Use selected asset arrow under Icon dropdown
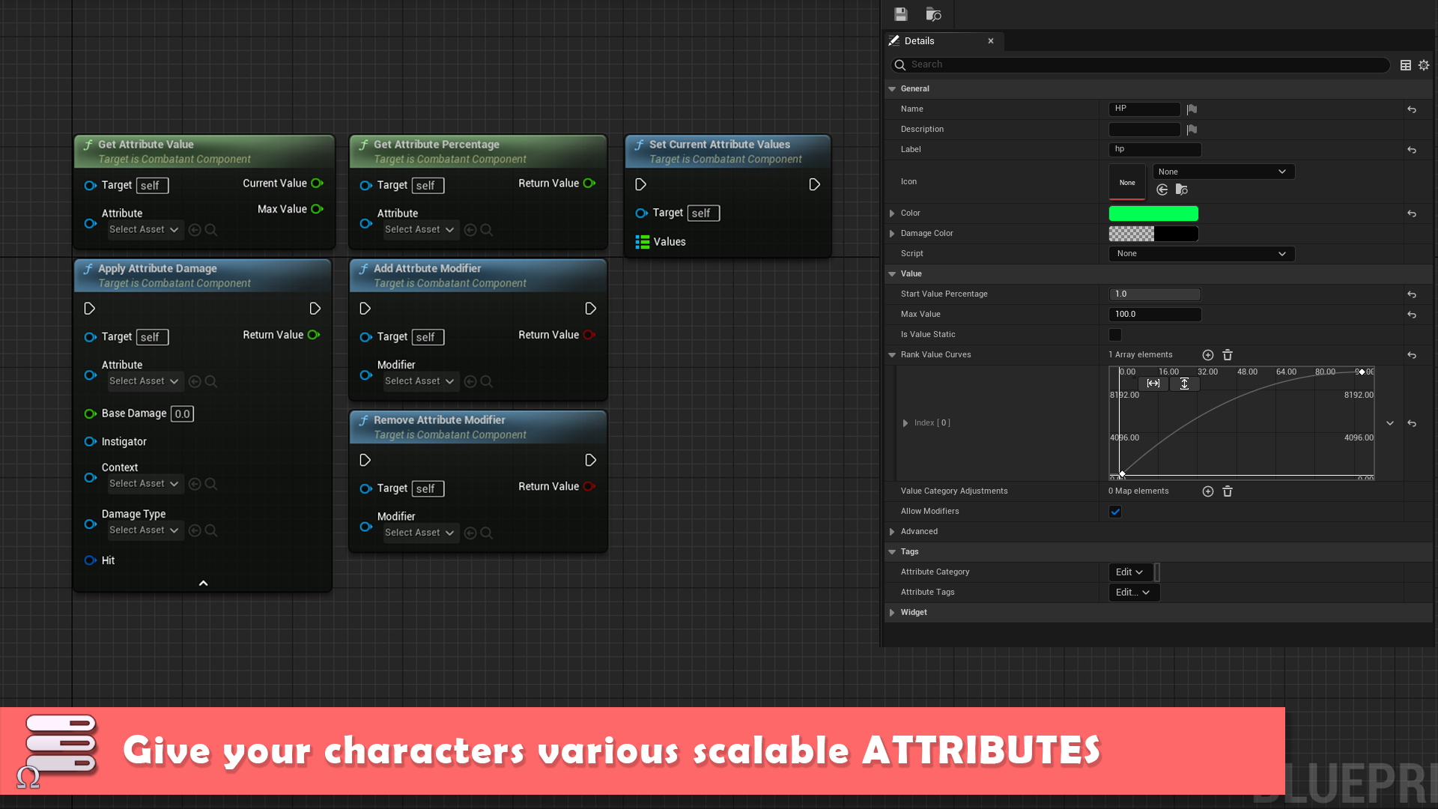Screen dimensions: 1438x809 tap(1162, 190)
